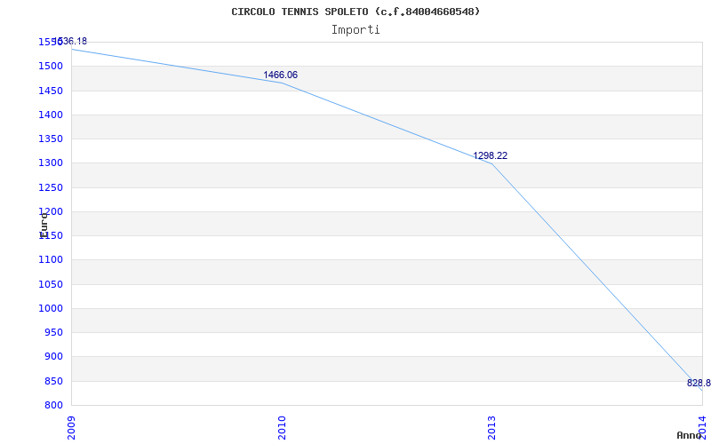The image size is (711, 444).
Task: Click the Importi subtitle
Action: click(x=355, y=30)
